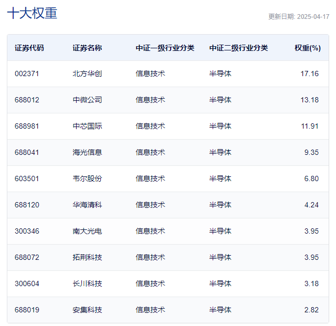Select security code 300346
Image resolution: width=336 pixels, height=326 pixels.
(x=27, y=232)
